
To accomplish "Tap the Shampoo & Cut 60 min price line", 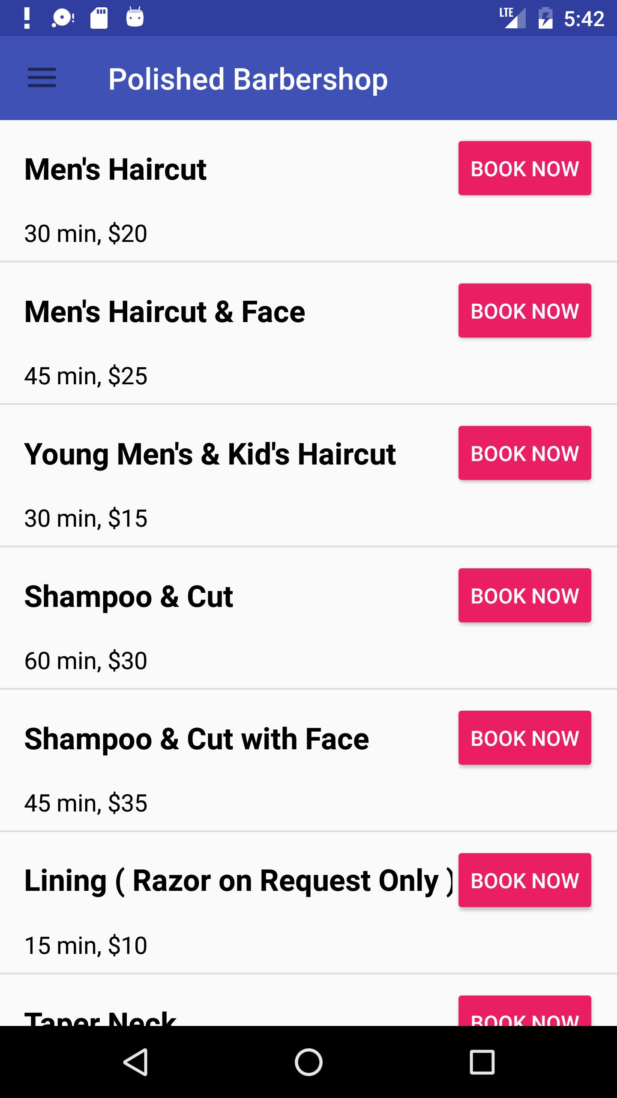I will (x=86, y=661).
